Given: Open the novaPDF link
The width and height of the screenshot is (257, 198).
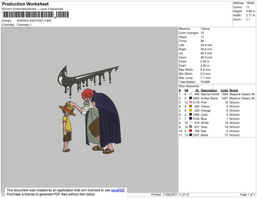Looking at the screenshot, I should [118, 190].
